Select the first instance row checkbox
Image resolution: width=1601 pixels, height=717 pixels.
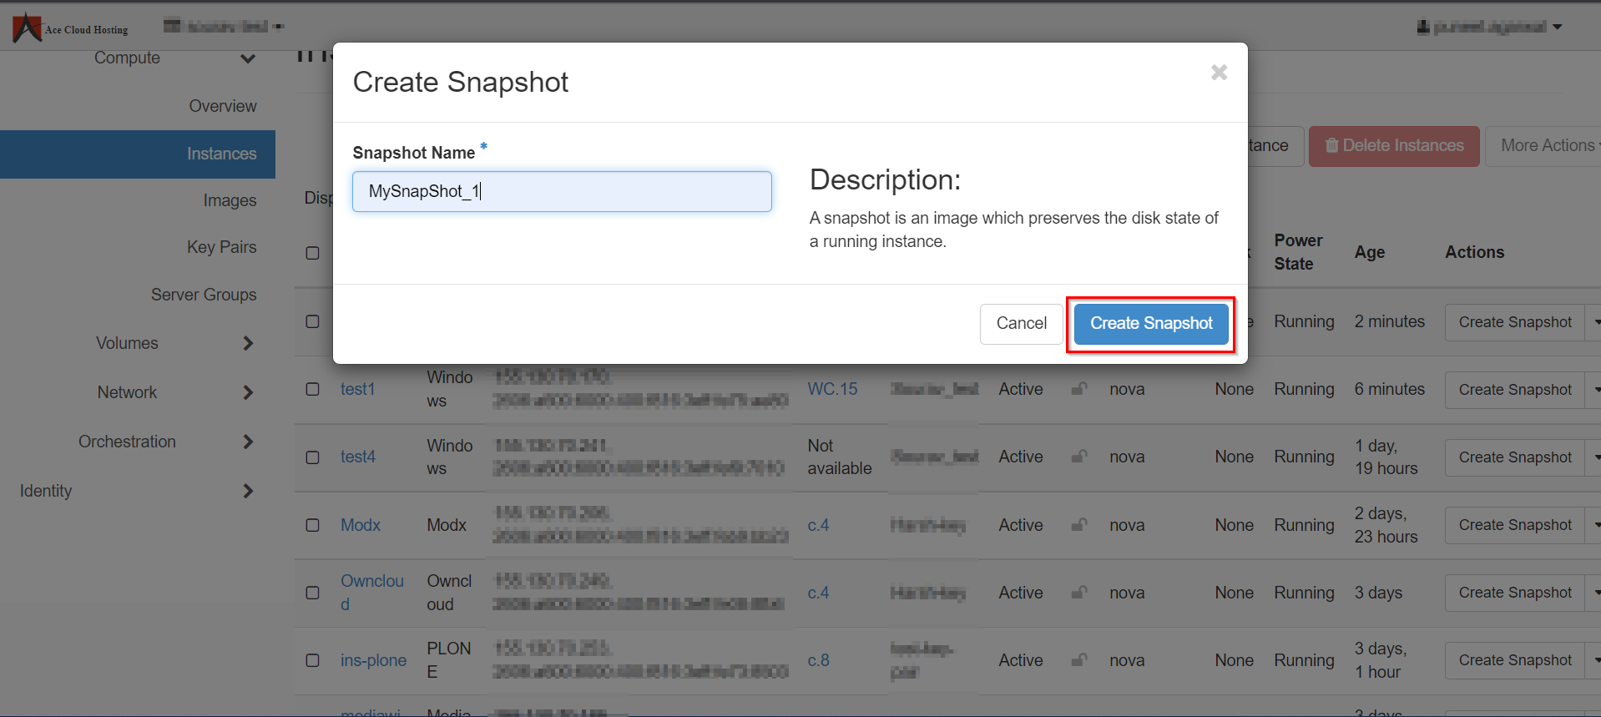click(x=313, y=321)
